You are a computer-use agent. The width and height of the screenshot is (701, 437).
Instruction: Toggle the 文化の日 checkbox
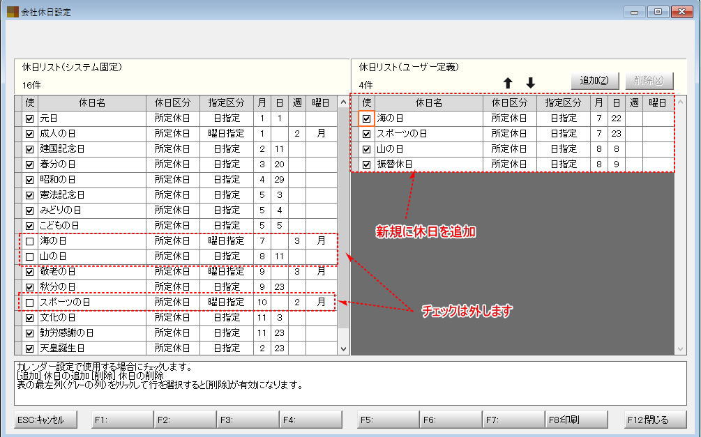(x=29, y=318)
